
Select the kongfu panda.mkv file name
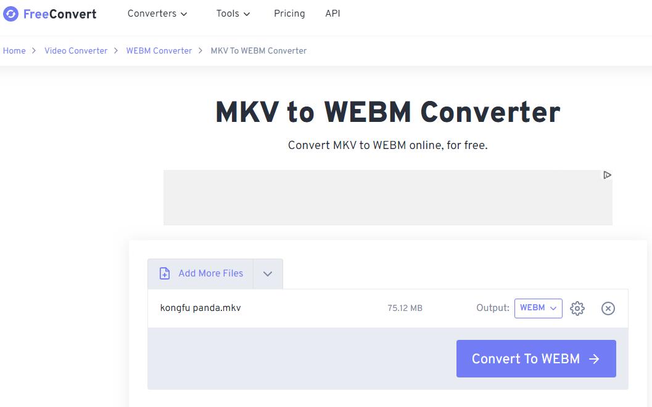[x=200, y=308]
